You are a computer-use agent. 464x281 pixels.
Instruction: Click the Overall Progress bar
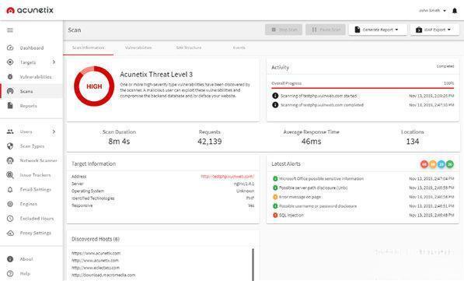pyautogui.click(x=362, y=88)
